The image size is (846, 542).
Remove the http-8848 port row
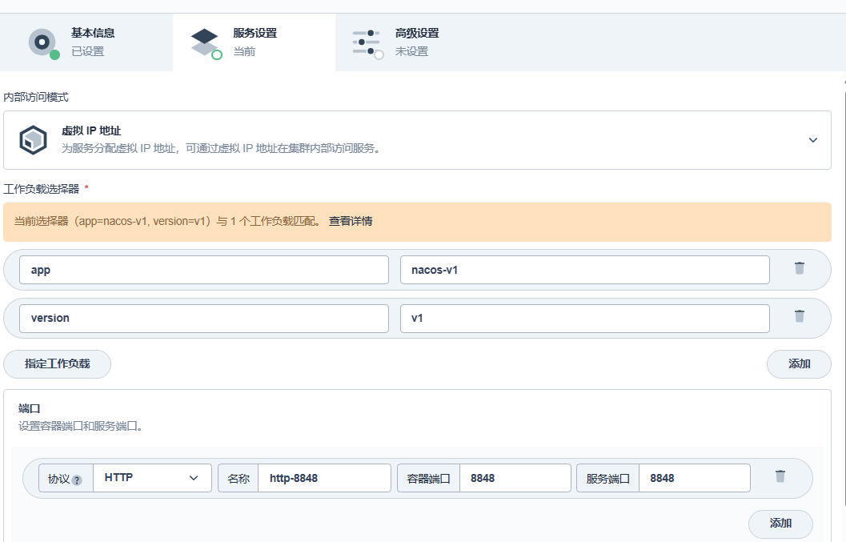tap(780, 476)
